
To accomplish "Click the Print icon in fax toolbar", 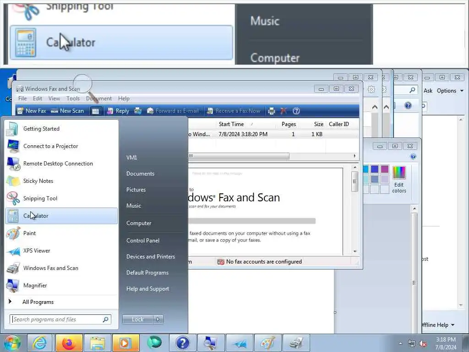I will tap(271, 111).
